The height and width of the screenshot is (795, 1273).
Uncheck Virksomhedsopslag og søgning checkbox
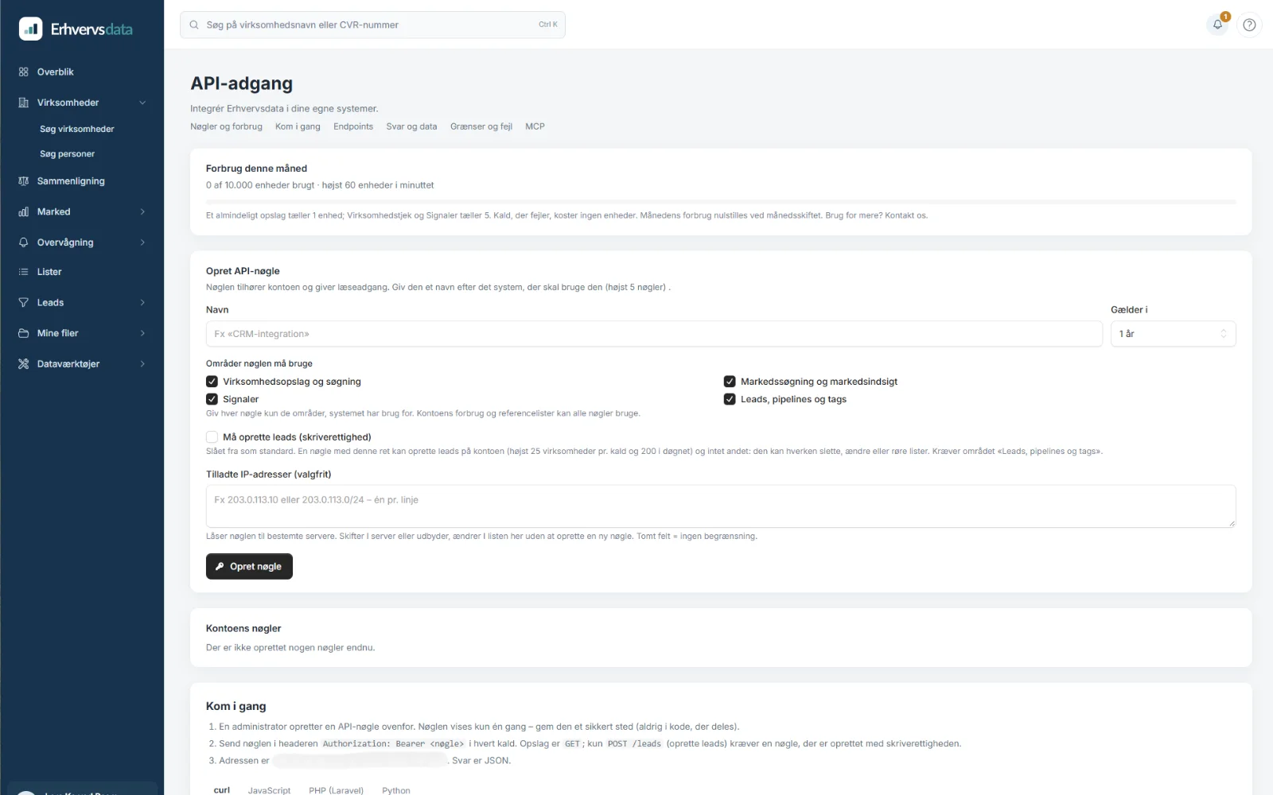212,382
